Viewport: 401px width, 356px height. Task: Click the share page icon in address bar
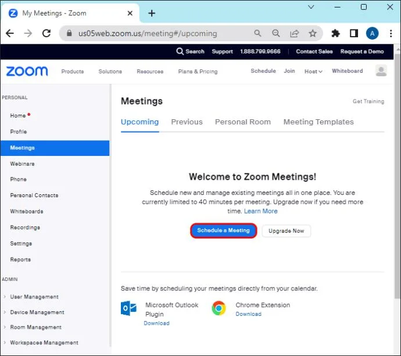click(294, 33)
